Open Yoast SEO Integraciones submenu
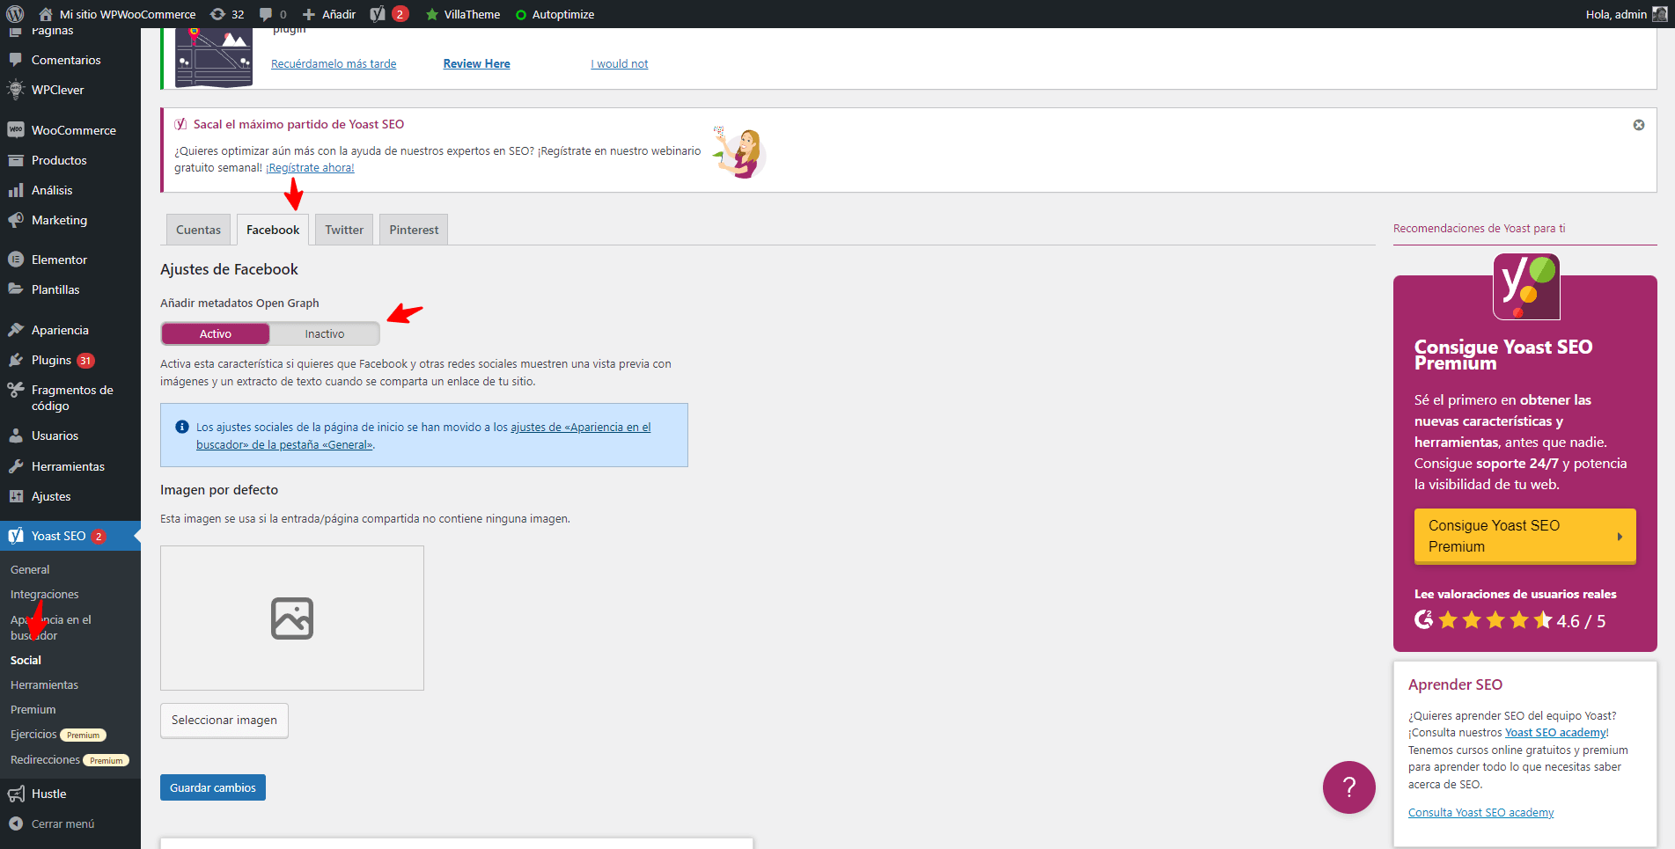 (45, 594)
